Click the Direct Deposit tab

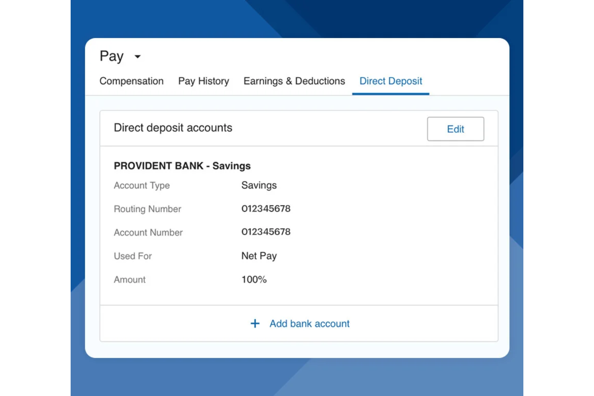point(391,81)
